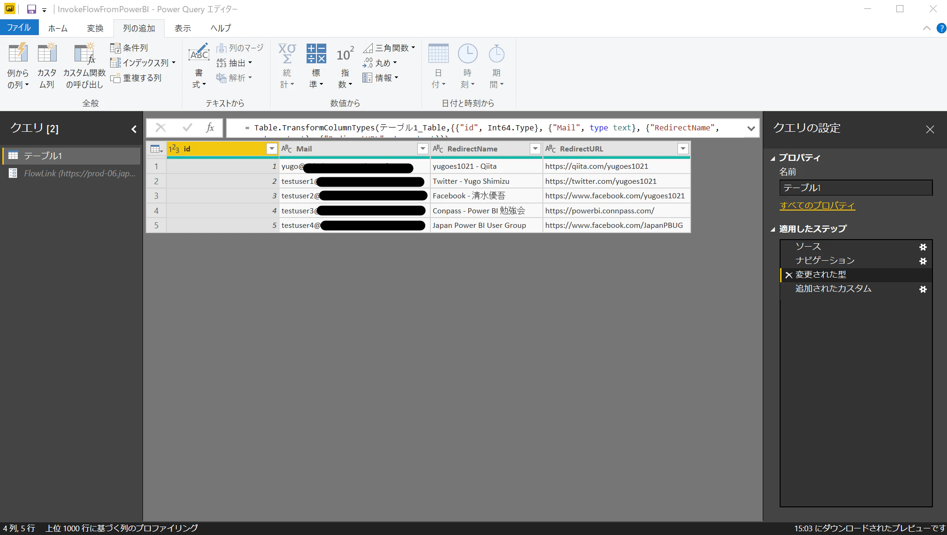Click the 抽出 (Extract) button
This screenshot has width=947, height=535.
[x=234, y=63]
